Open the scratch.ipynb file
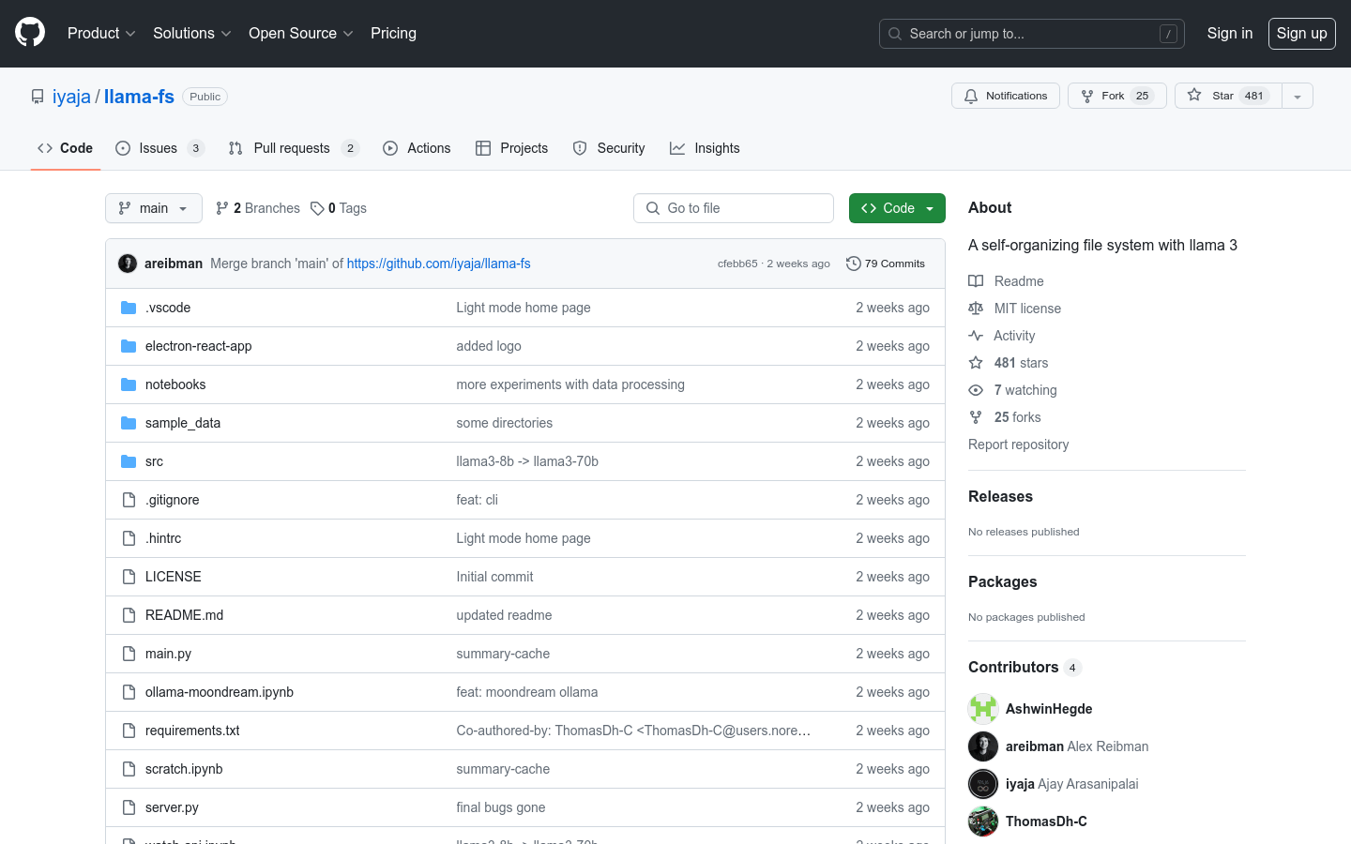 [x=184, y=769]
